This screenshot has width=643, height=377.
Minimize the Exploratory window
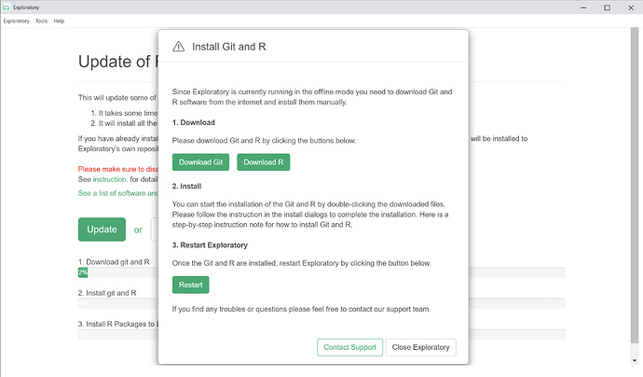pyautogui.click(x=583, y=7)
